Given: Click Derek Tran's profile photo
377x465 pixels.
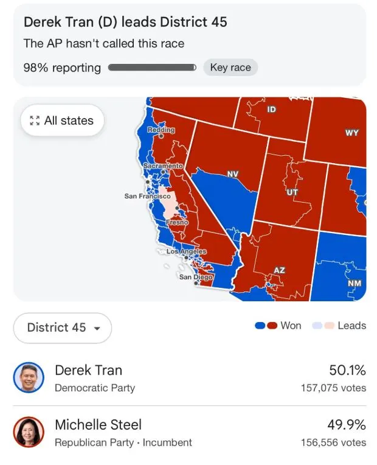Looking at the screenshot, I should [x=29, y=378].
